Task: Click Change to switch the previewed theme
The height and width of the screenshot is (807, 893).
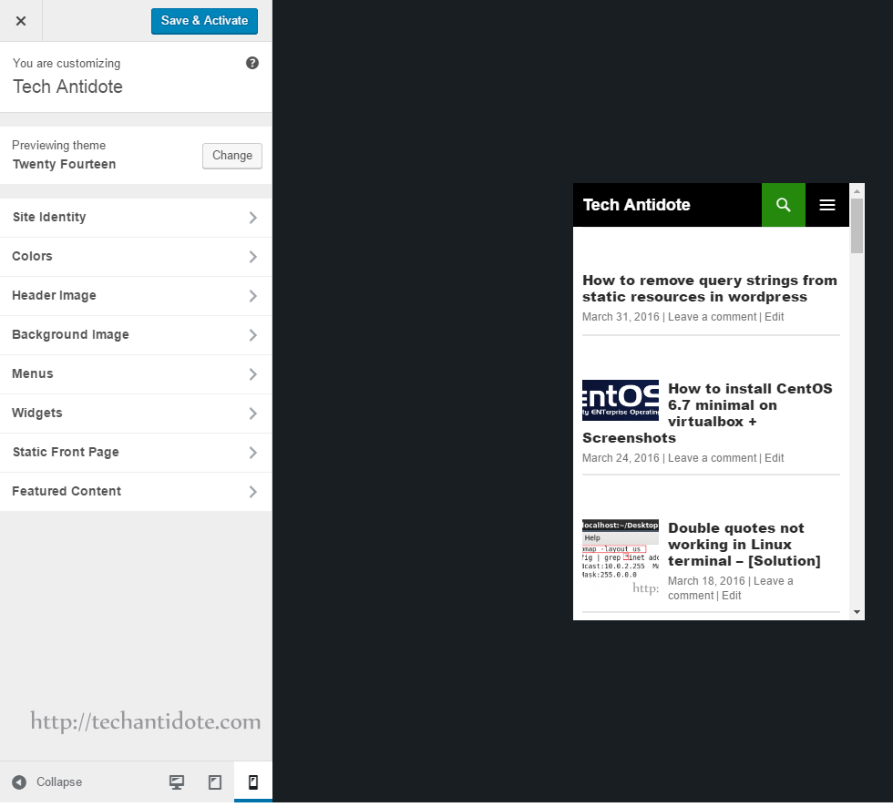Action: (232, 156)
